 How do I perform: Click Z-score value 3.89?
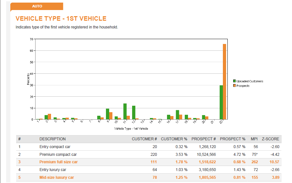276,178
